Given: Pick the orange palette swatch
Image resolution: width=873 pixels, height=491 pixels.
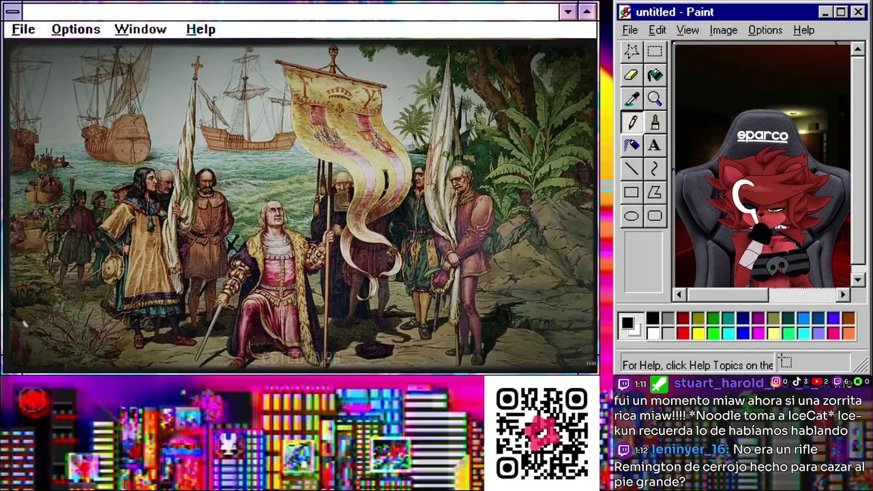Looking at the screenshot, I should (x=848, y=333).
